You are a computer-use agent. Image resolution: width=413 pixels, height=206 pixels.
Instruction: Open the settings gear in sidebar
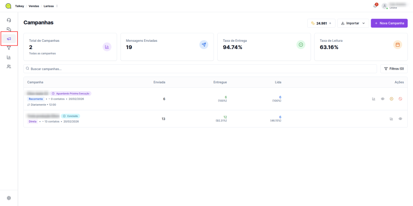pos(9,198)
